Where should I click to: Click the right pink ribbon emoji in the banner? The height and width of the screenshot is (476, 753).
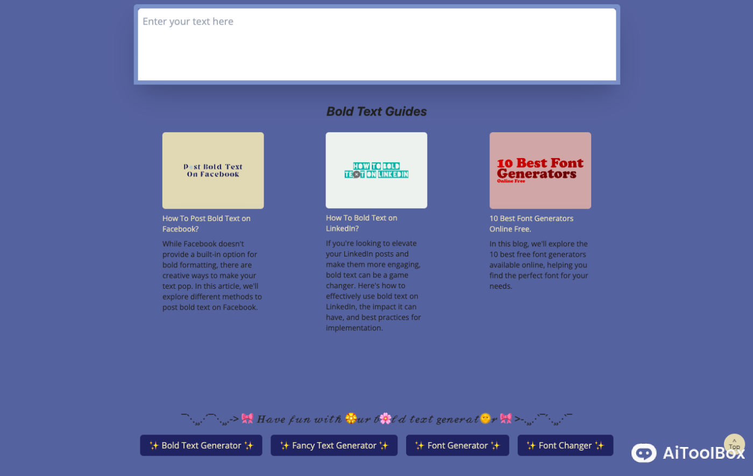(506, 418)
